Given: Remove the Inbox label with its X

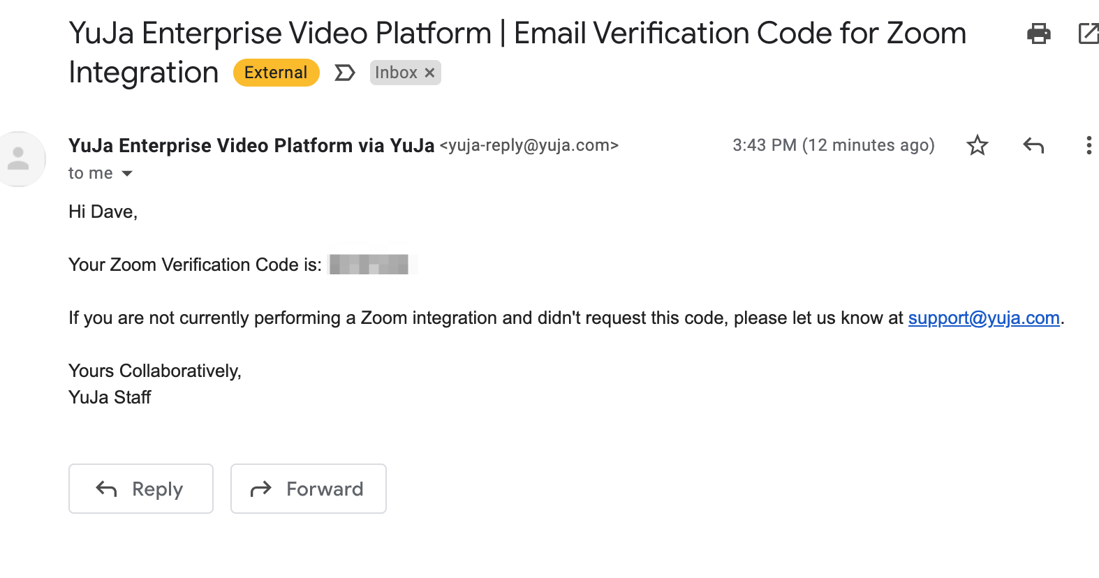Looking at the screenshot, I should point(430,73).
